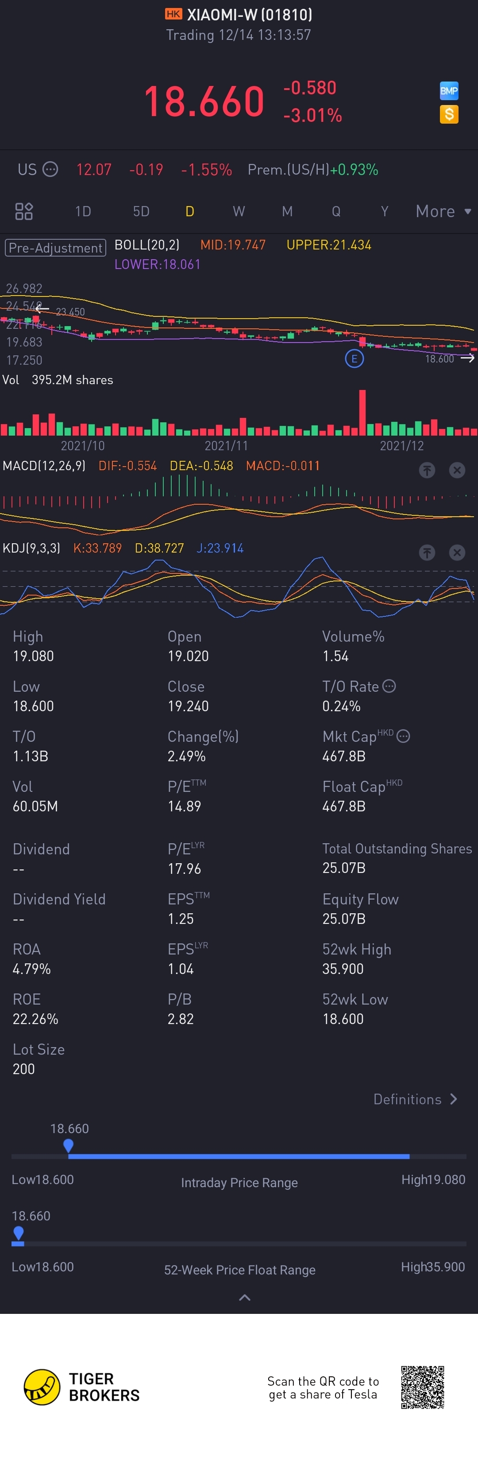Select the 5D chart tab
Viewport: 478px width, 1461px height.
[x=141, y=211]
